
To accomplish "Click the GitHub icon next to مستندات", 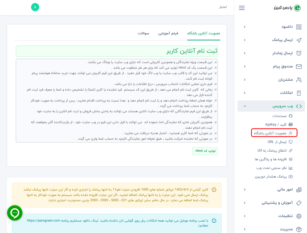I will point(291,116).
